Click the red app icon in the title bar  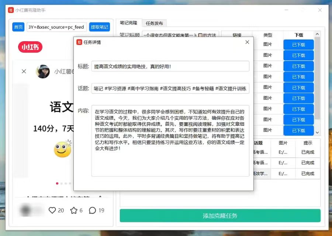(x=11, y=10)
